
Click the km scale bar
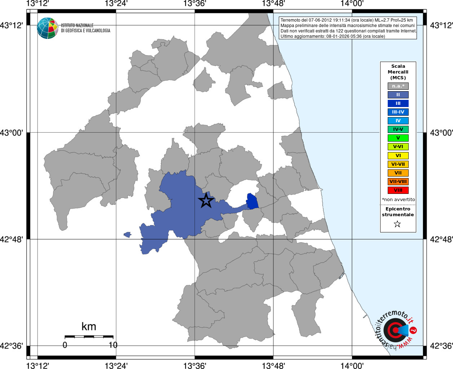89,337
